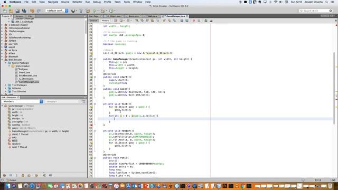The height and width of the screenshot is (190, 338).
Task: Switch to the Files tab
Action: click(x=30, y=16)
